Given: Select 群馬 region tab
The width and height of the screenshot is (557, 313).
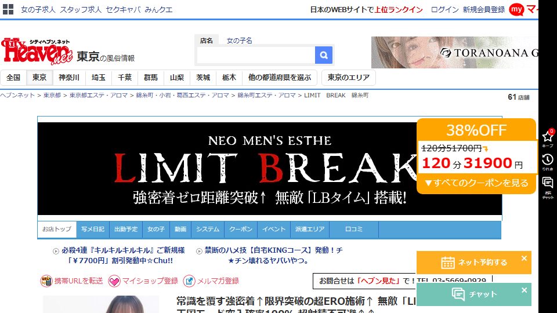Looking at the screenshot, I should [151, 77].
